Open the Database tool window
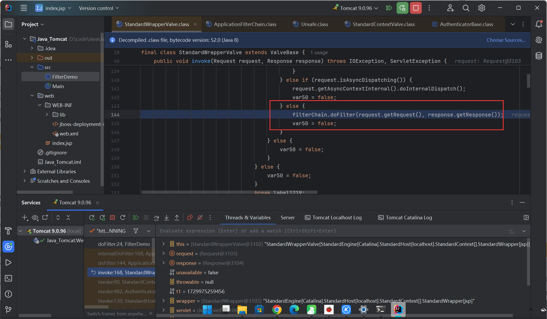The width and height of the screenshot is (547, 319). click(x=539, y=56)
